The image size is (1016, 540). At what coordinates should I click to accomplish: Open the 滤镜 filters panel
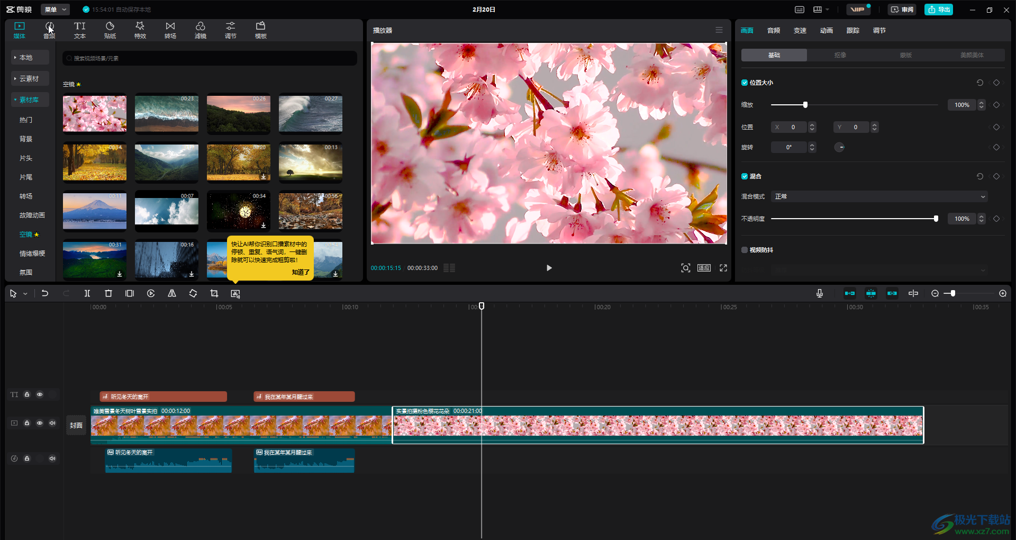pyautogui.click(x=201, y=30)
